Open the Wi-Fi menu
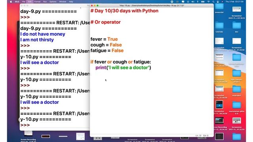This screenshot has height=142, width=253. [x=208, y=2]
